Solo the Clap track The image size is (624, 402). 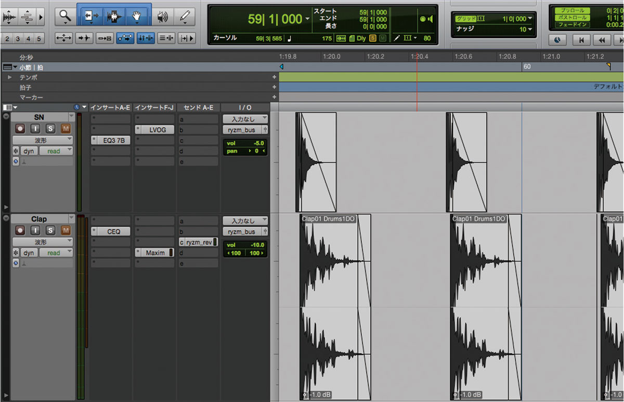pyautogui.click(x=50, y=230)
